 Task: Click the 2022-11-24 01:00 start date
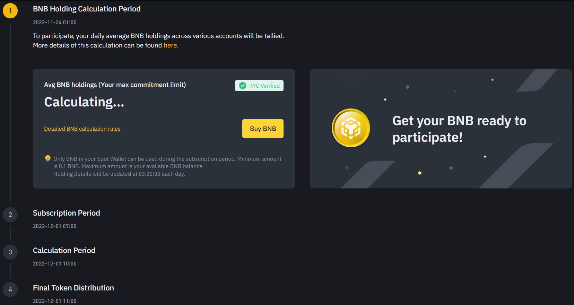click(55, 23)
